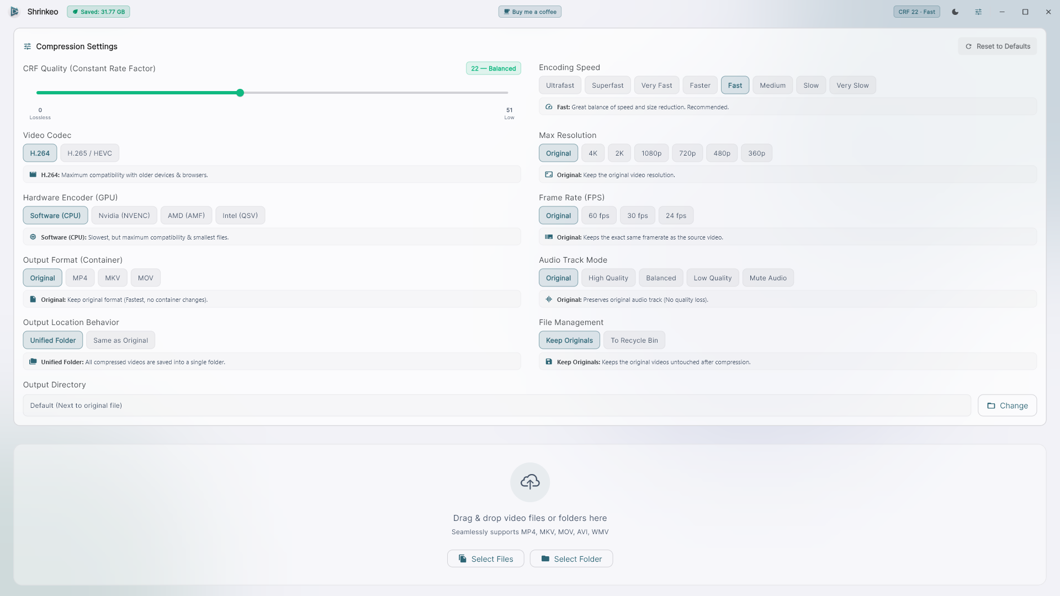Keep Original frame rate
The image size is (1060, 596).
(x=559, y=216)
